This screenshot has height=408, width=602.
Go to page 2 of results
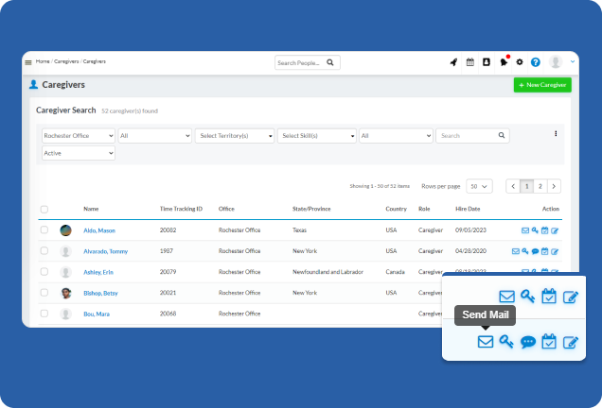[540, 186]
